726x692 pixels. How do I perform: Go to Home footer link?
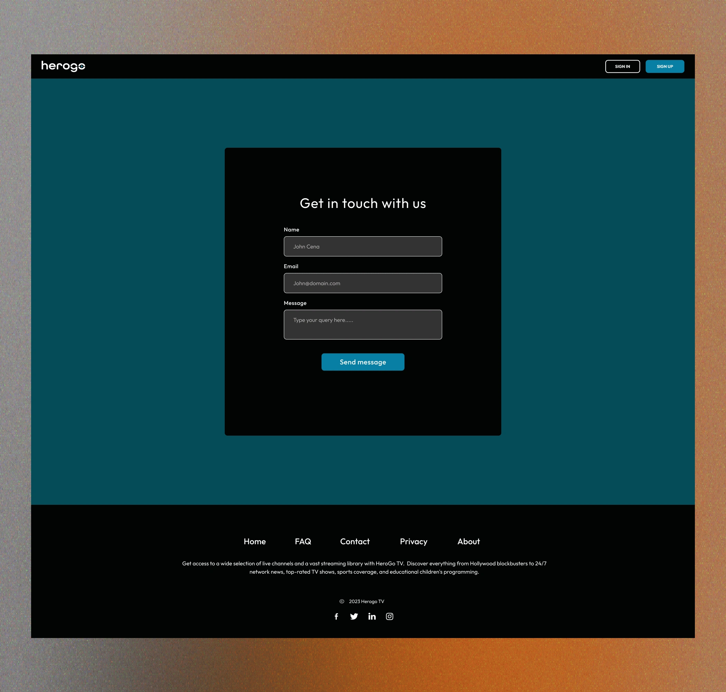255,541
